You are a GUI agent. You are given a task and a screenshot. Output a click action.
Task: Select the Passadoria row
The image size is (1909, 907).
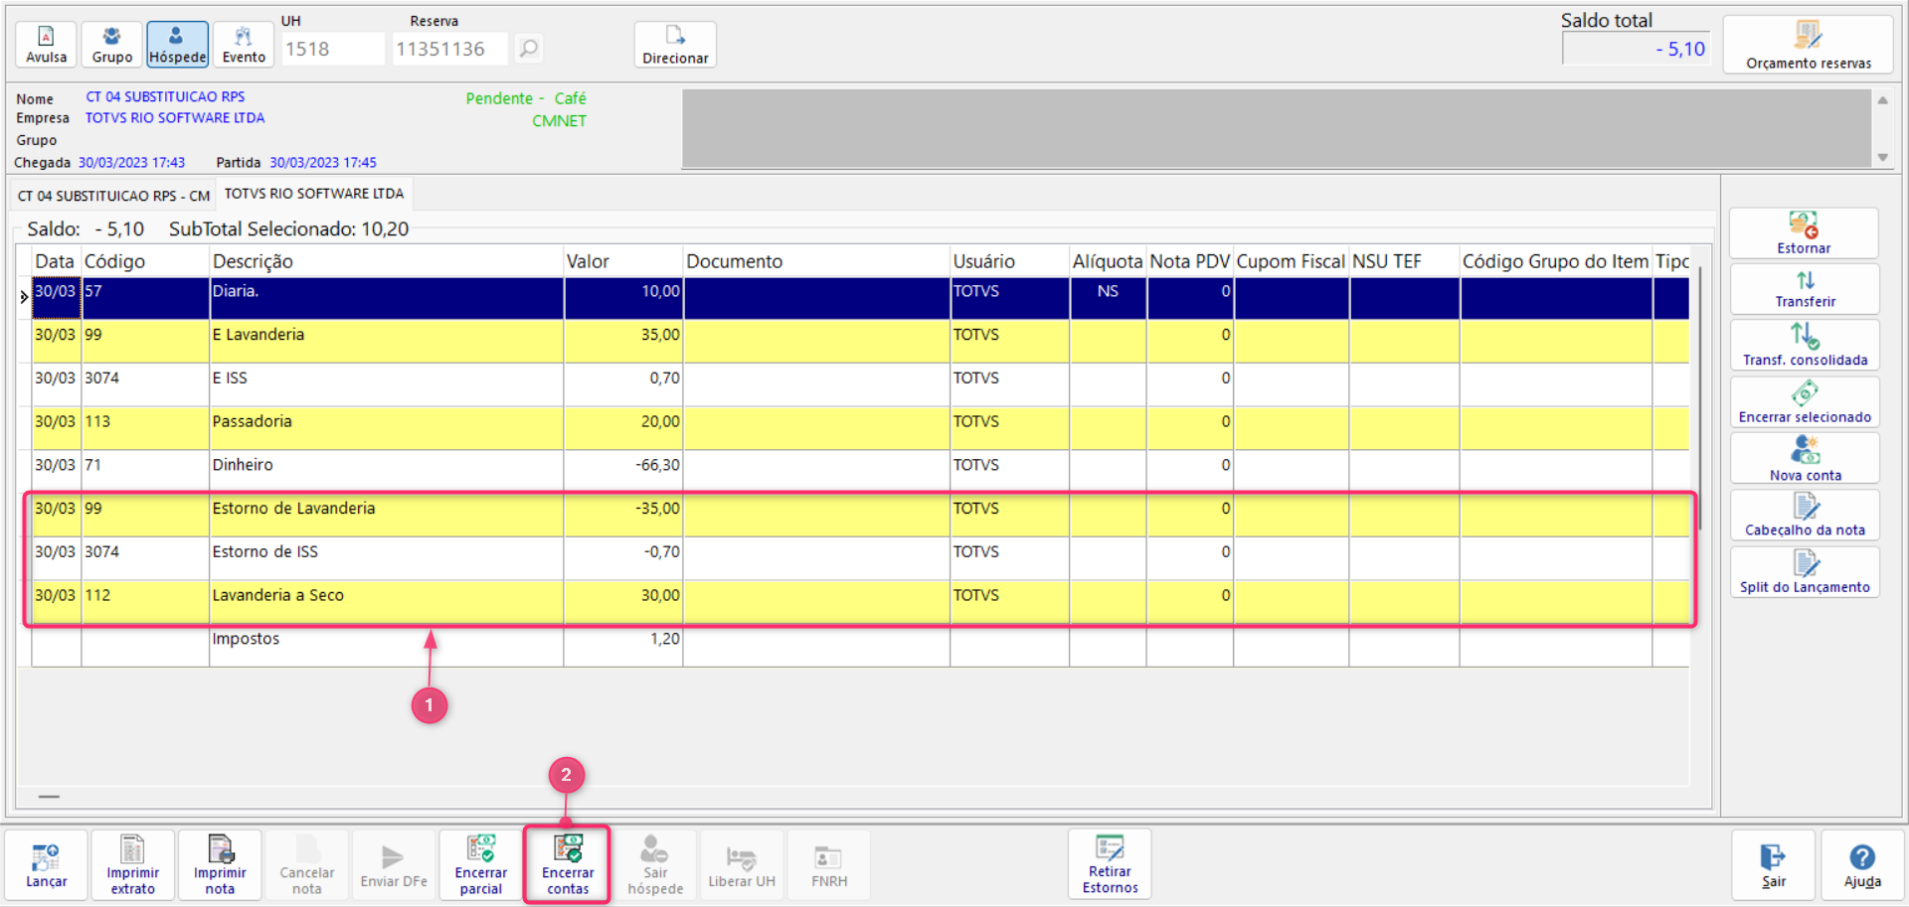point(860,428)
